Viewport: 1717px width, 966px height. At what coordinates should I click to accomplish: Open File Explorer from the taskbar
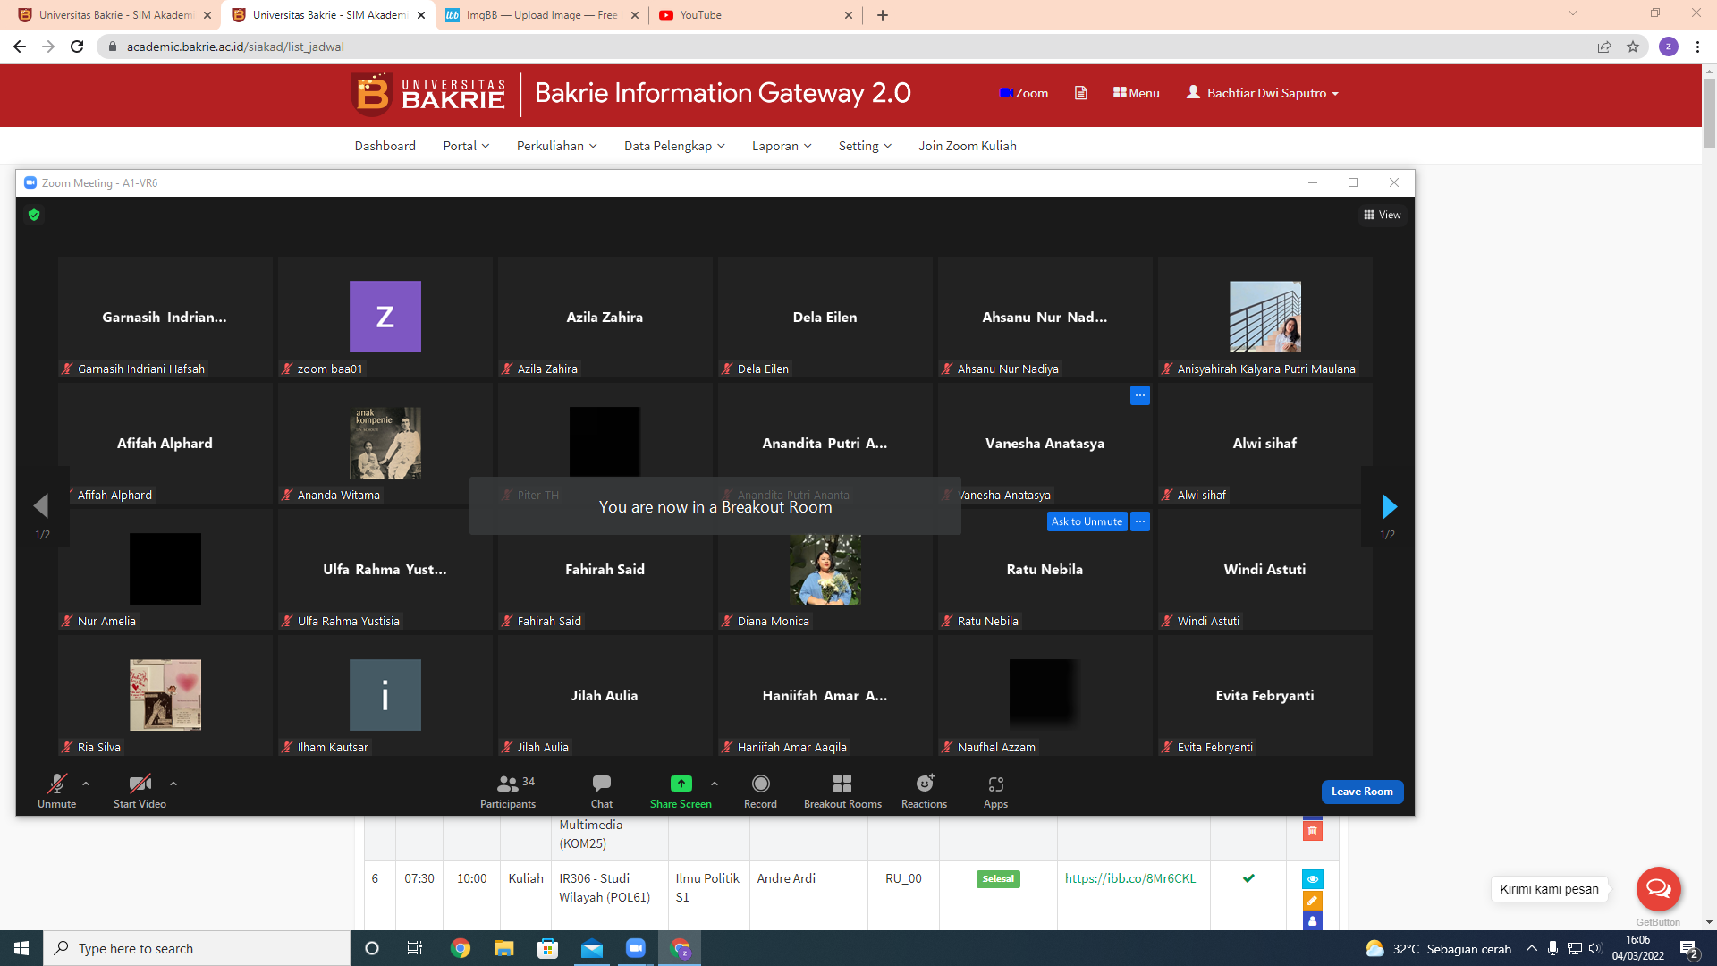coord(504,948)
